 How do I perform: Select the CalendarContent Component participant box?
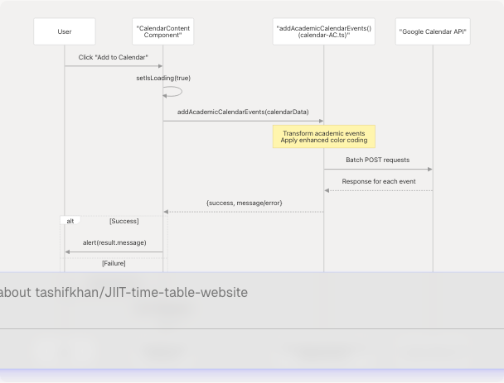(x=162, y=32)
